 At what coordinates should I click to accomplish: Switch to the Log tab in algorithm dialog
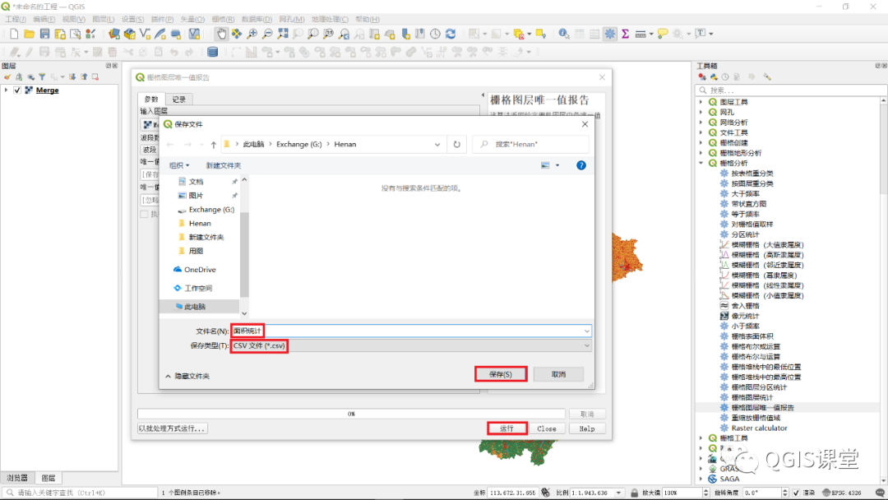point(179,99)
